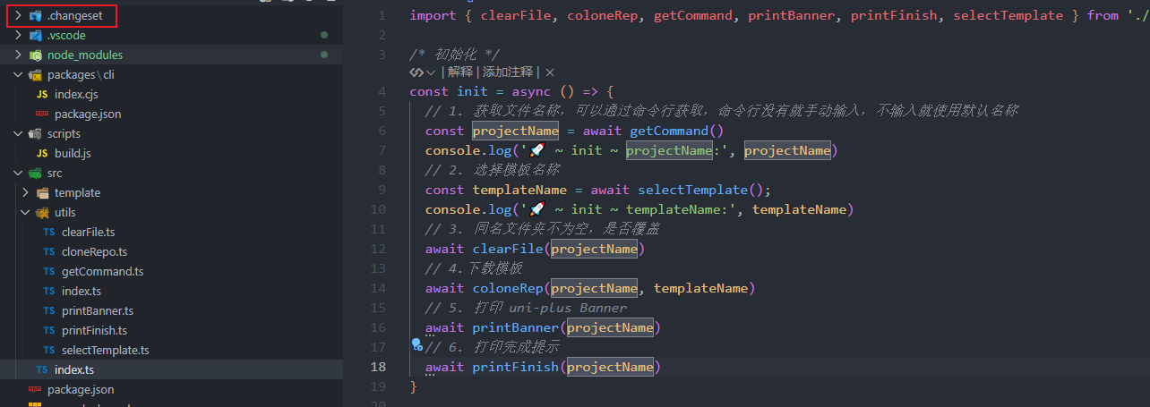The width and height of the screenshot is (1150, 407).
Task: Expand the template folder
Action: (25, 193)
